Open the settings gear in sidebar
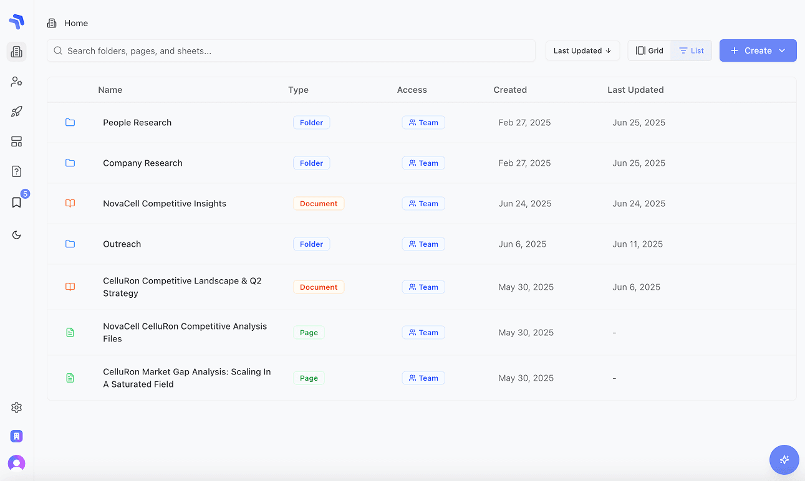Screen dimensions: 805x481 [x=17, y=407]
